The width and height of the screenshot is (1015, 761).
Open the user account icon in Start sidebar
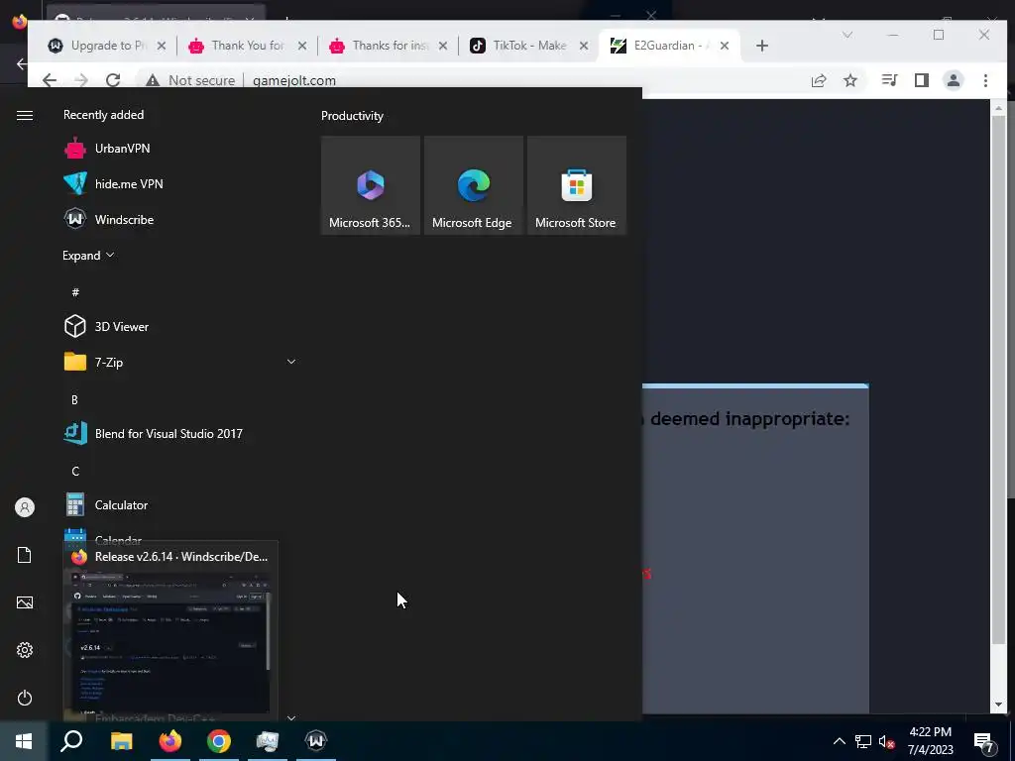tap(25, 507)
